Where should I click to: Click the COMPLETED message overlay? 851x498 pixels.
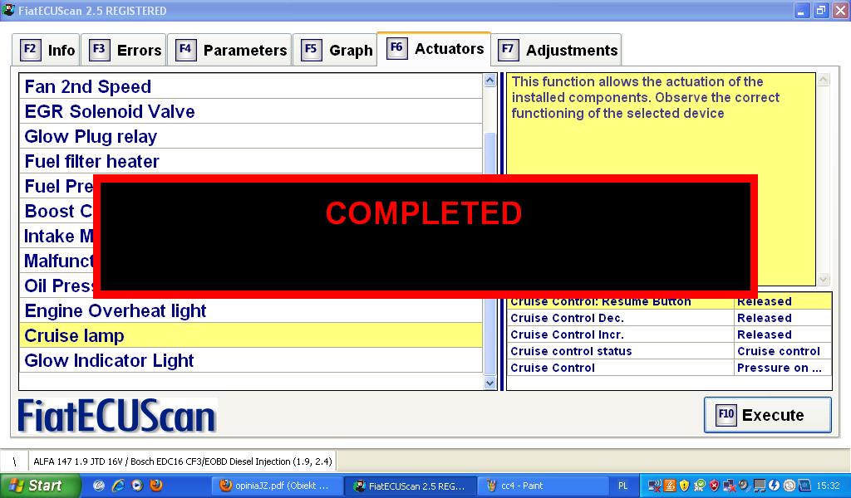pos(425,237)
